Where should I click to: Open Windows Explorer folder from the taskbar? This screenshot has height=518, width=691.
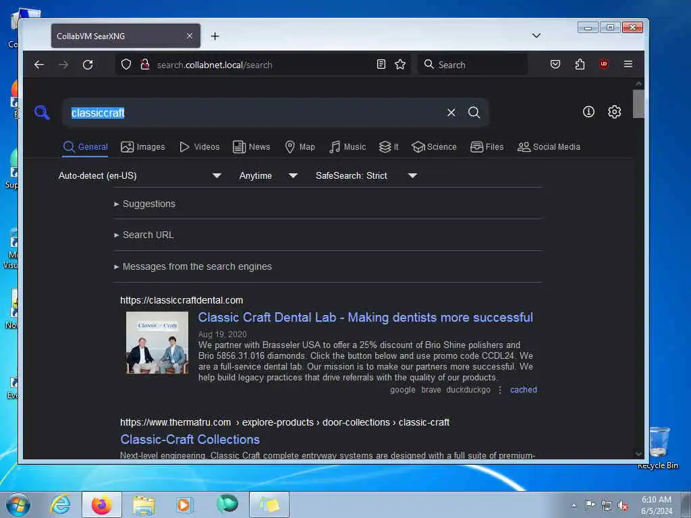point(144,505)
